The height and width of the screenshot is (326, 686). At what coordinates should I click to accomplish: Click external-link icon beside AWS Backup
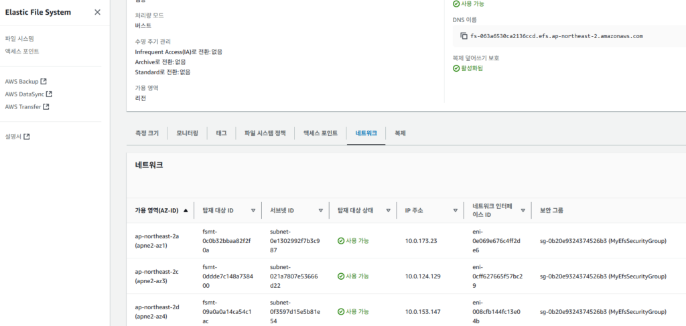tap(44, 81)
